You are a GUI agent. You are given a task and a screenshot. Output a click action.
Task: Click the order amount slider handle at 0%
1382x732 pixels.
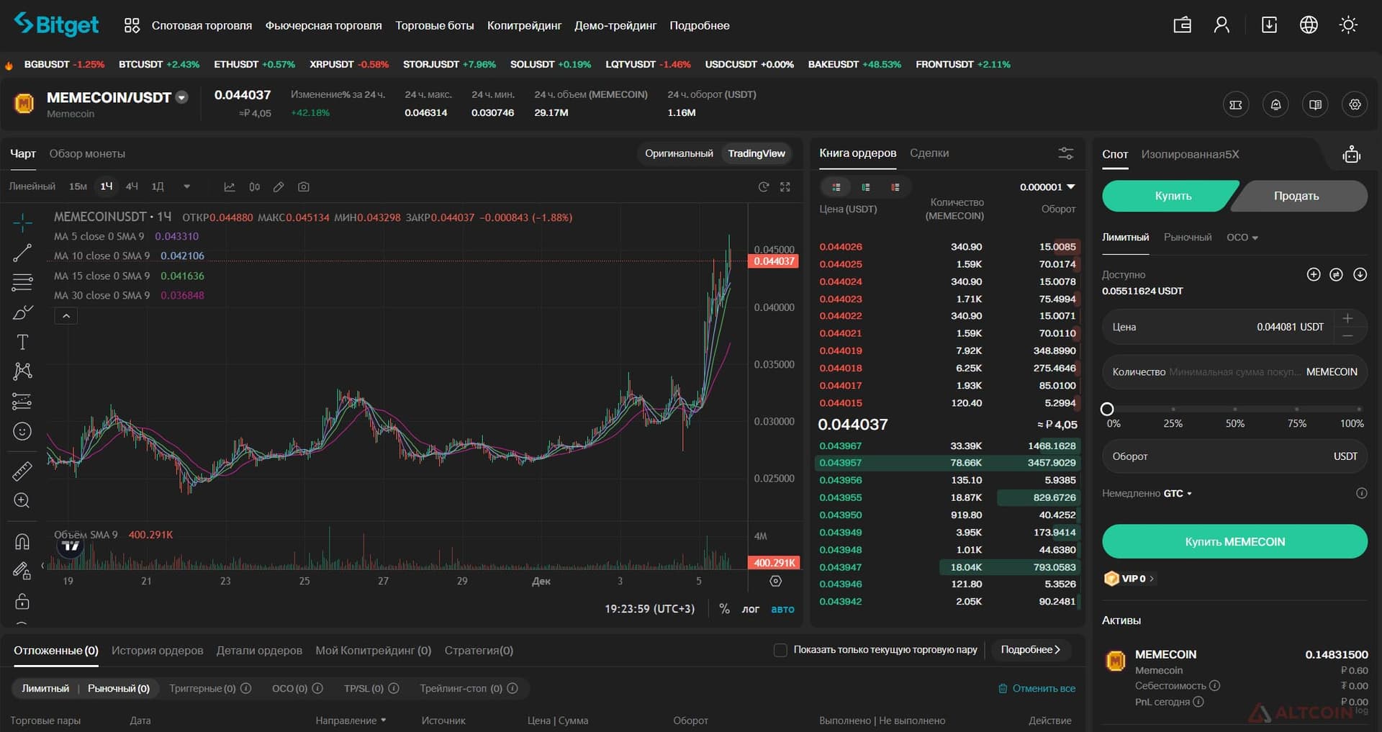[x=1107, y=410]
